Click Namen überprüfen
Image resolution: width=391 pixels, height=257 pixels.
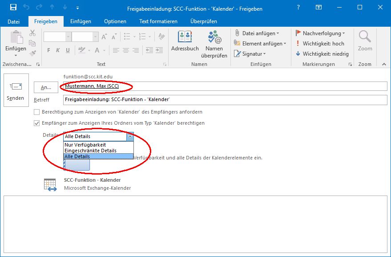[x=214, y=45]
